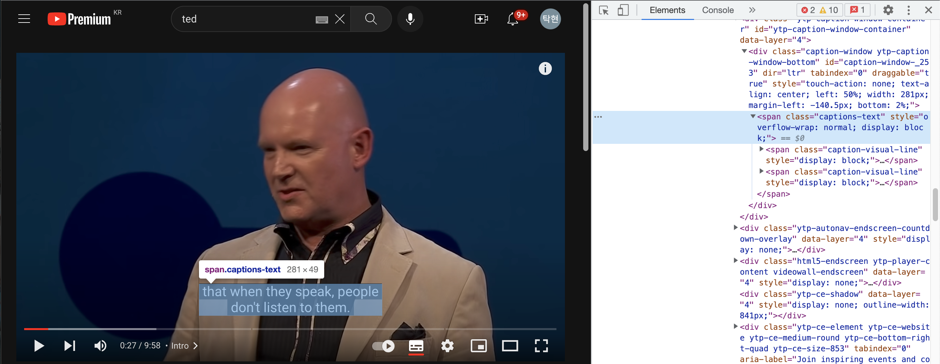This screenshot has height=364, width=940.
Task: Select the Elements tab
Action: [667, 10]
